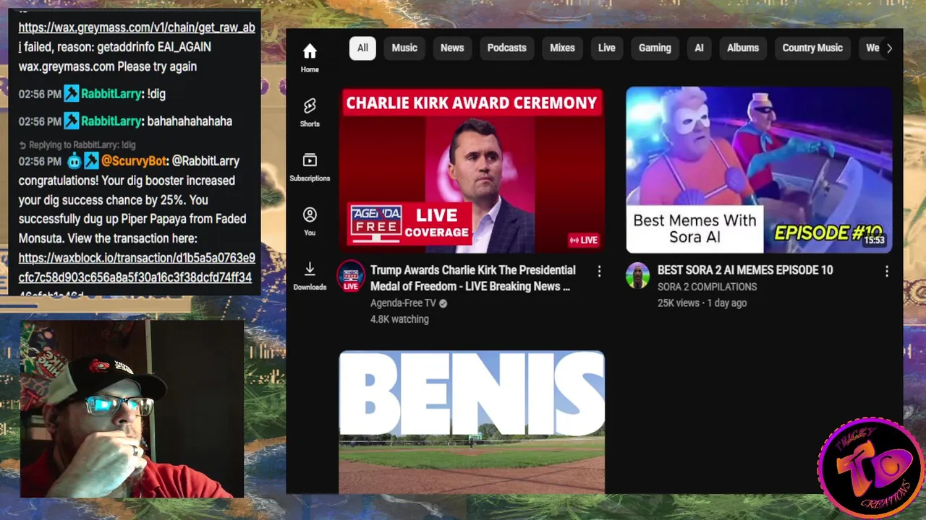The width and height of the screenshot is (926, 520).
Task: Click the 'Replying to RabbitLarry: !dig' line
Action: [x=77, y=144]
